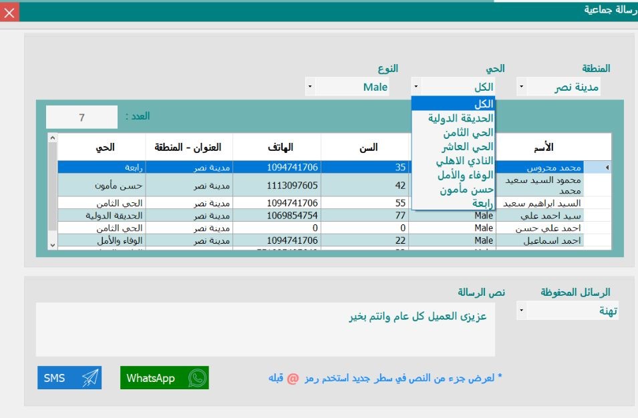
Task: Choose الحي الثامن from the dropdown list
Action: [453, 133]
